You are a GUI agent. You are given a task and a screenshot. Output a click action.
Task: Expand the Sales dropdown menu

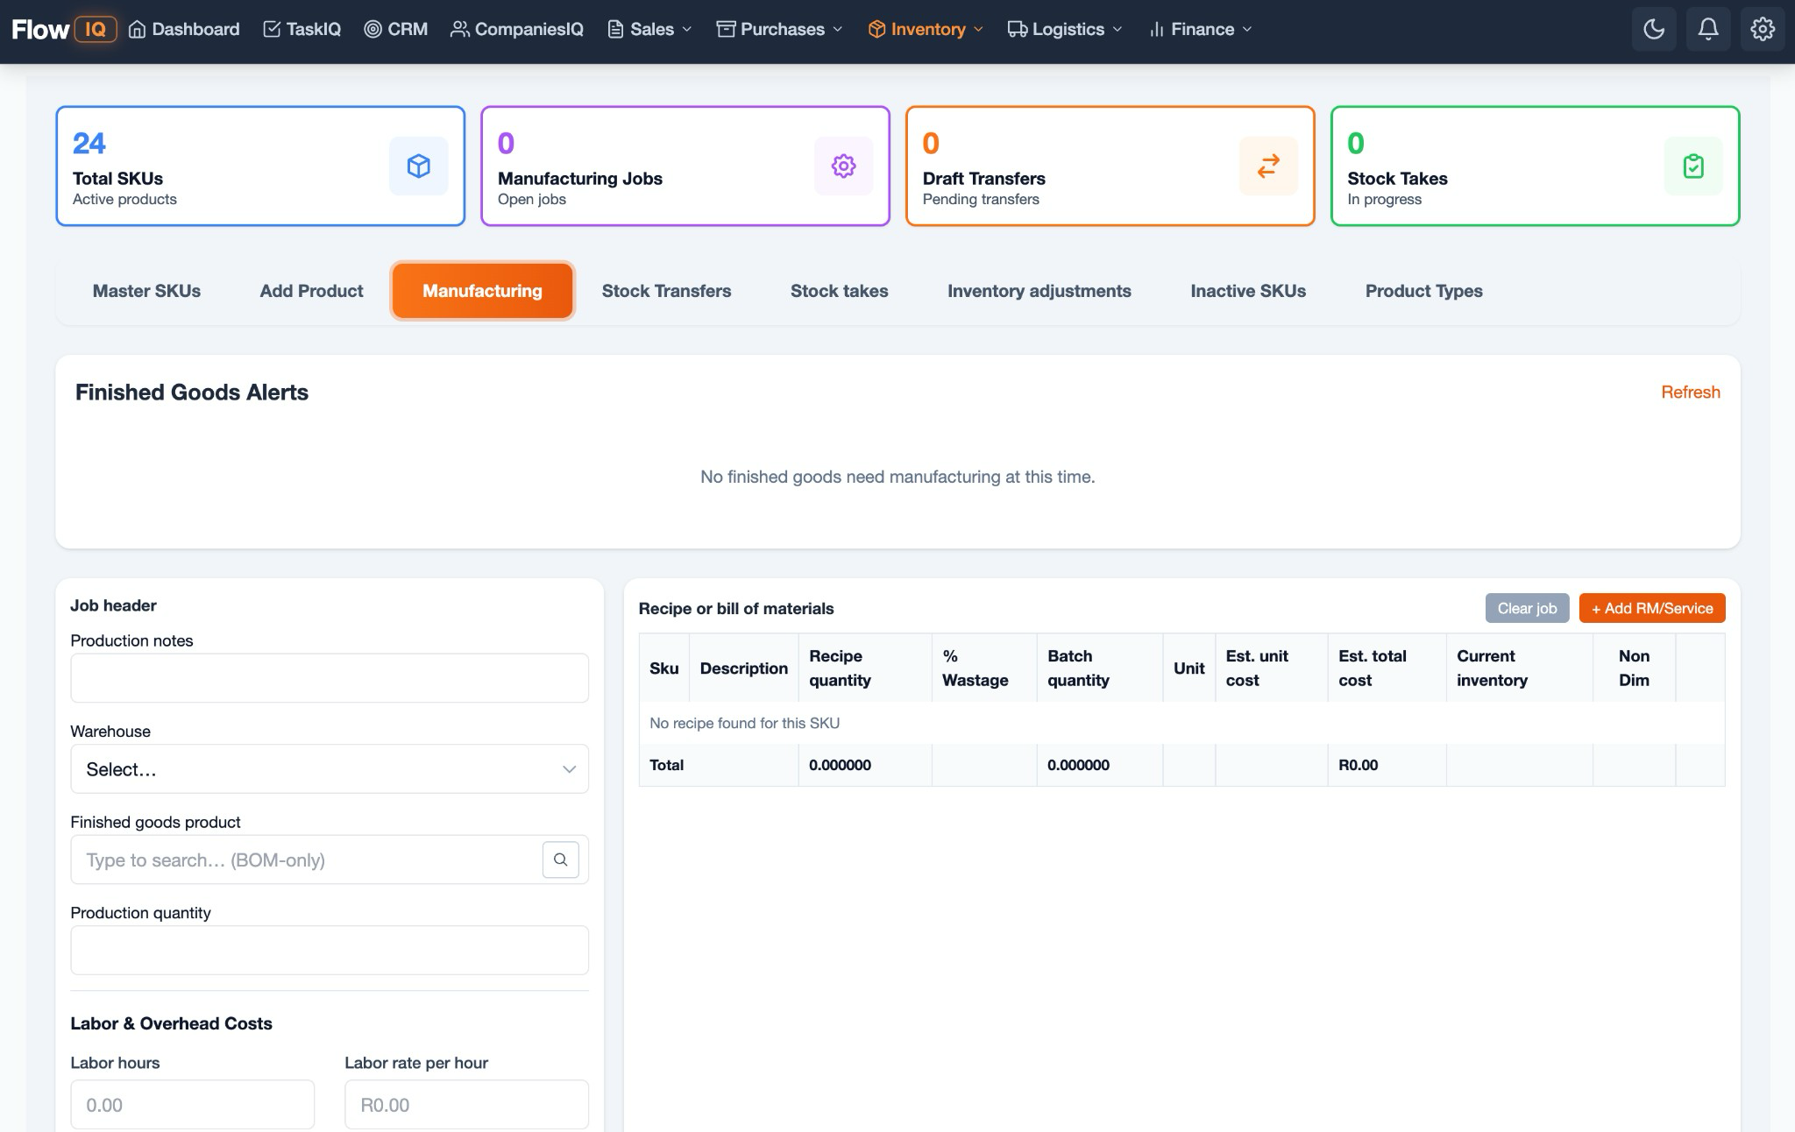(649, 28)
